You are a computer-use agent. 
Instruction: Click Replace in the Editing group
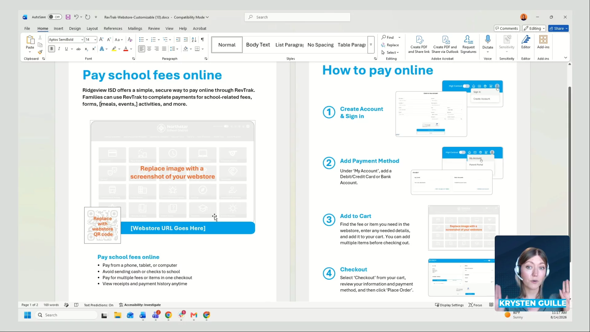click(390, 45)
